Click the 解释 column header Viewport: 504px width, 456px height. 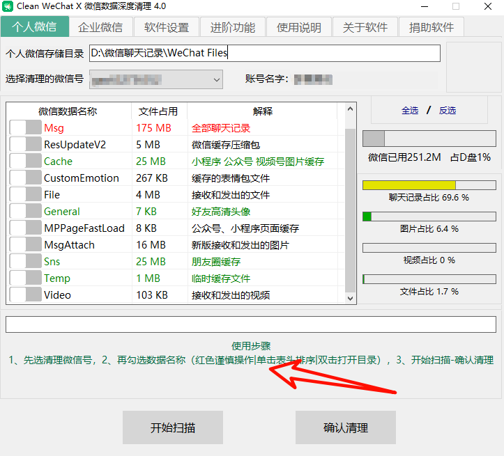pyautogui.click(x=262, y=111)
